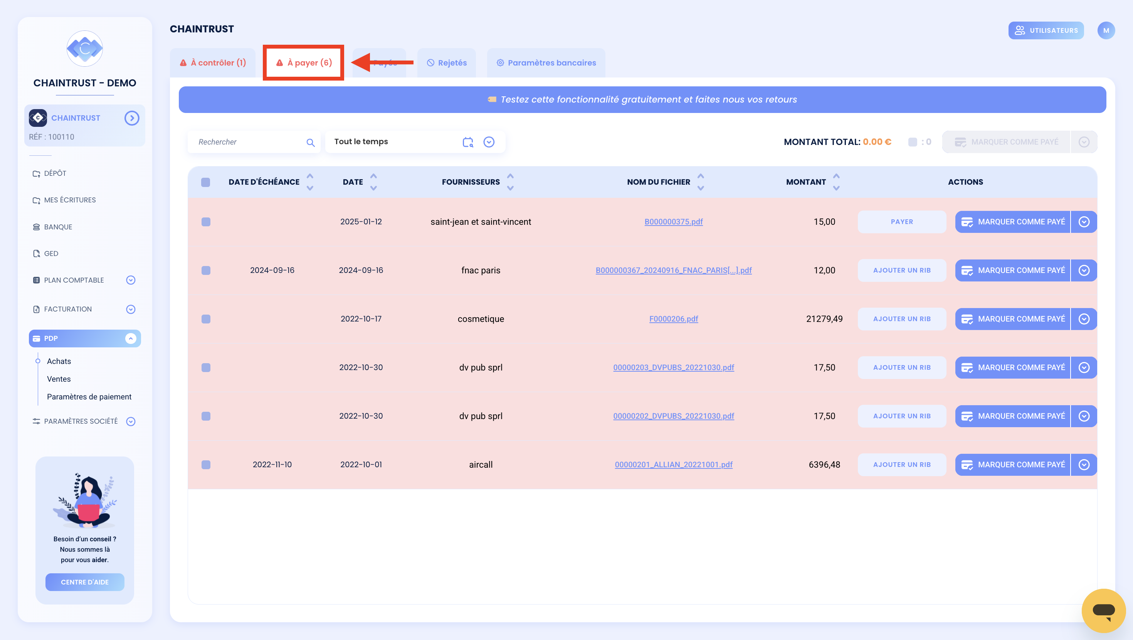The image size is (1133, 640).
Task: Switch to the À contrôler (1) tab
Action: click(x=213, y=62)
